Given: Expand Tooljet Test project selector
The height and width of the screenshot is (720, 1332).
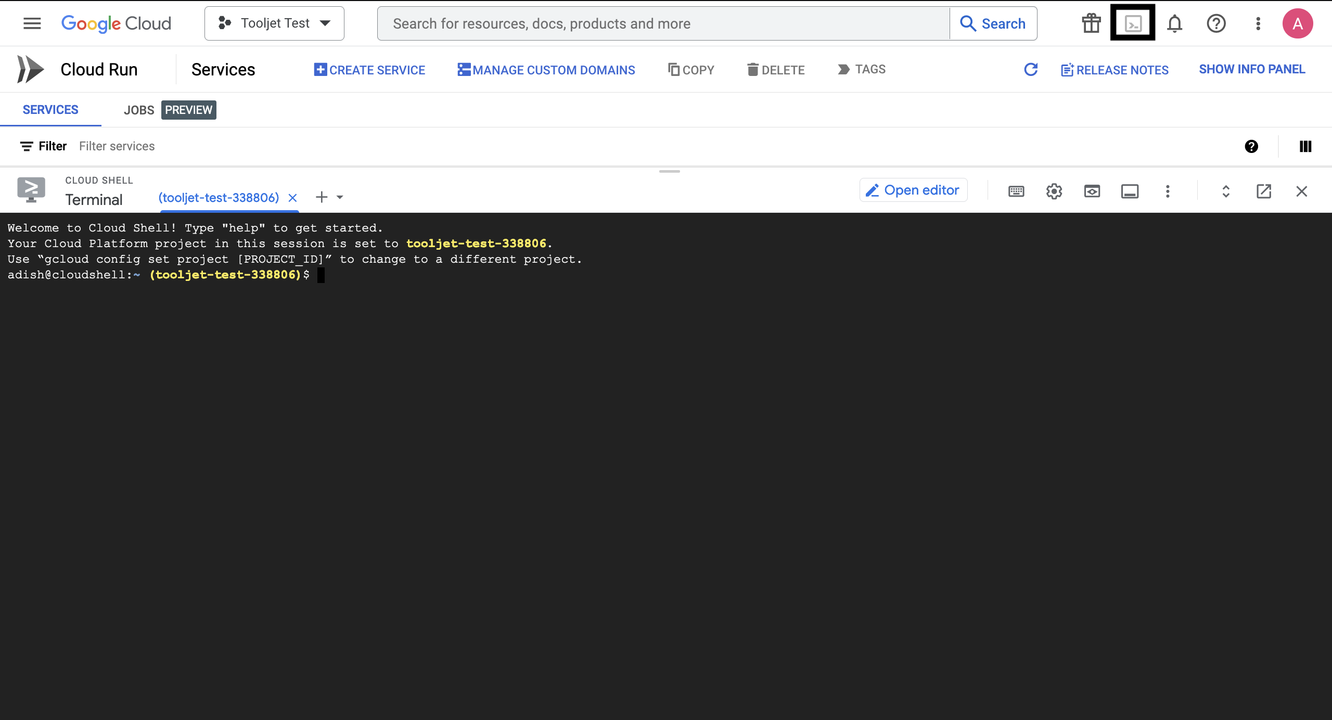Looking at the screenshot, I should pyautogui.click(x=274, y=23).
